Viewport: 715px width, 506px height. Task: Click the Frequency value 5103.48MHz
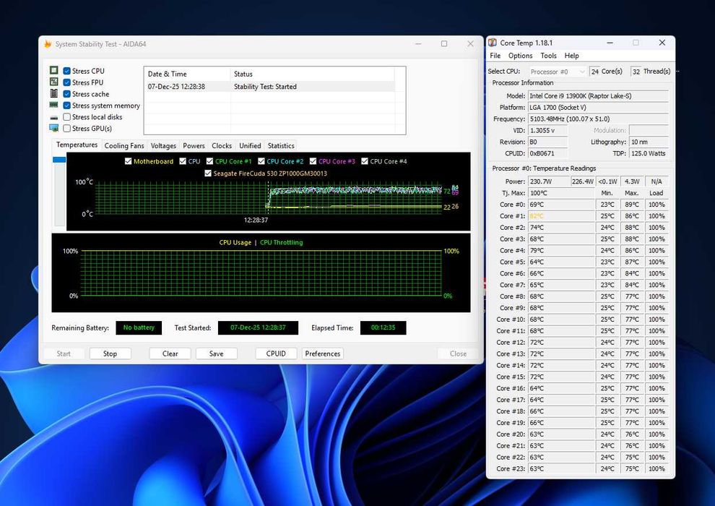[598, 119]
